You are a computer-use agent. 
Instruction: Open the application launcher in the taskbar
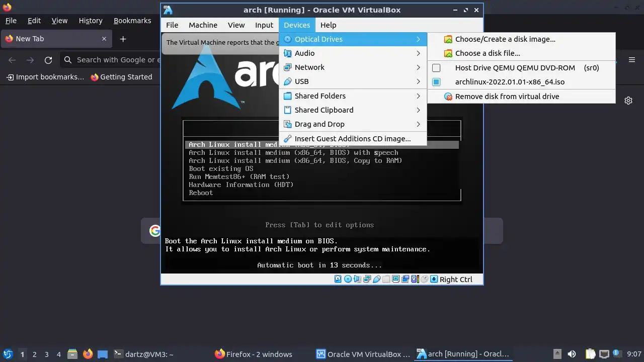coord(8,354)
